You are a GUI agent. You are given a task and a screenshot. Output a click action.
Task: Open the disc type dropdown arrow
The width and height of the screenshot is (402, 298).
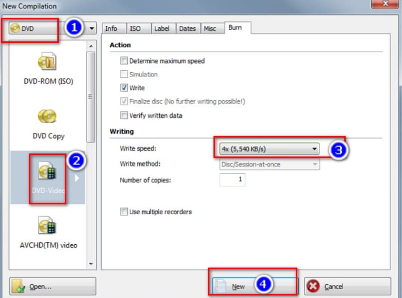point(91,29)
